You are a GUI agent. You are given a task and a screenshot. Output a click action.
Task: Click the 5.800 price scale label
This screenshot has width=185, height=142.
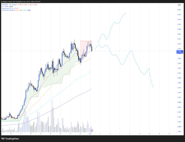[x=179, y=34]
